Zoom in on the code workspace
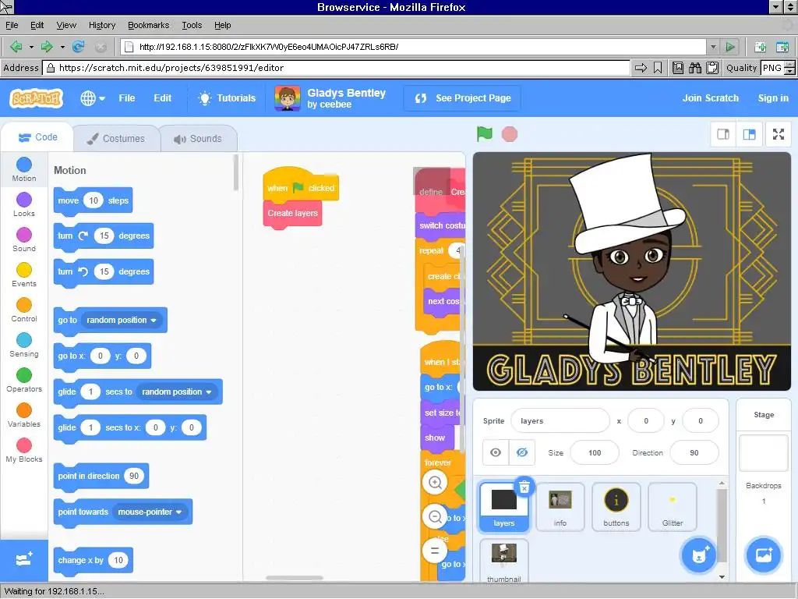 (435, 482)
